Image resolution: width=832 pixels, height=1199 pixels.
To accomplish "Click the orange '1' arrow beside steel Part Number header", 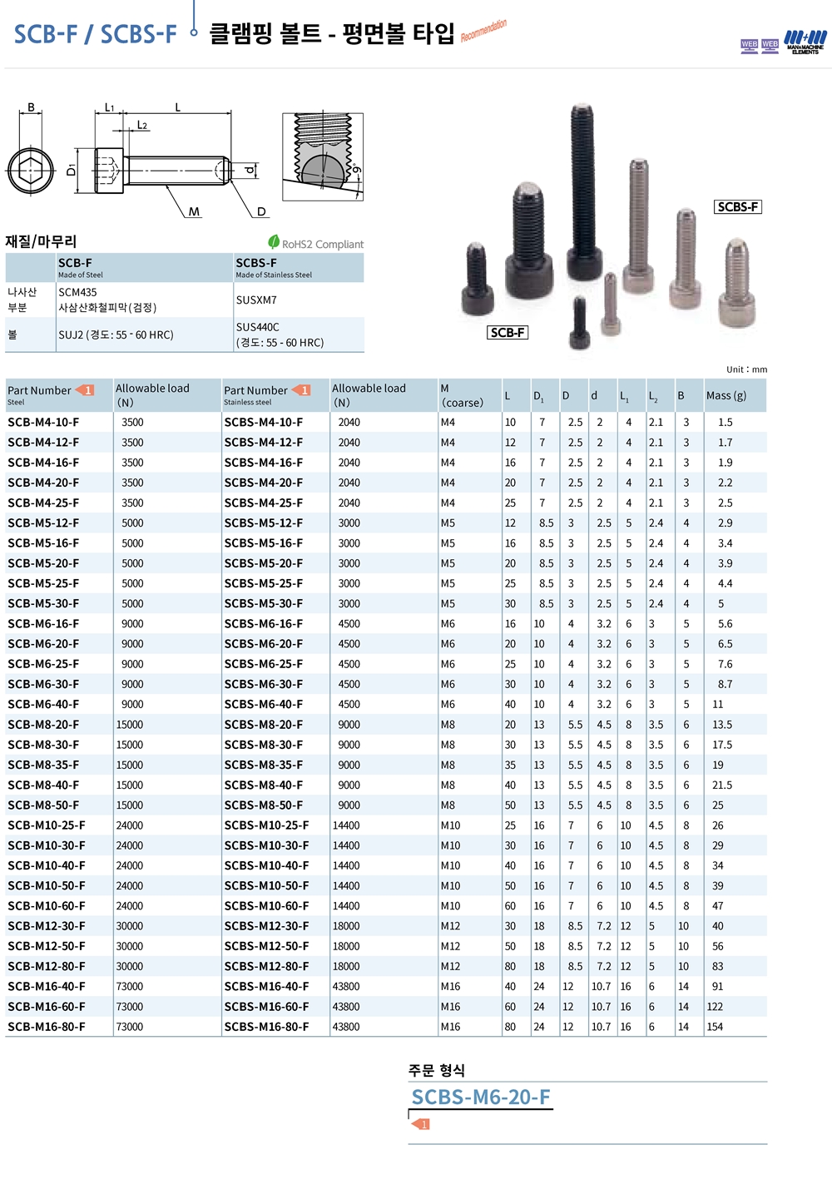I will (85, 390).
